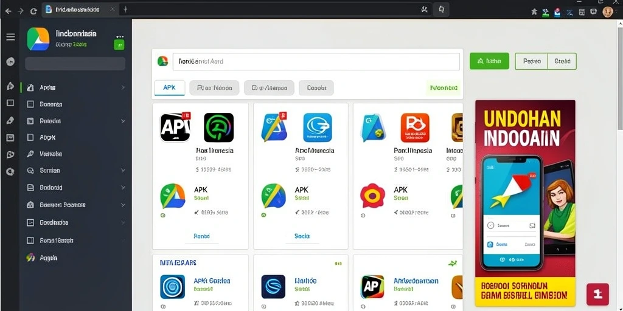This screenshot has width=623, height=311.
Task: Open the hamburger menu in the sidebar header
Action: coord(11,37)
